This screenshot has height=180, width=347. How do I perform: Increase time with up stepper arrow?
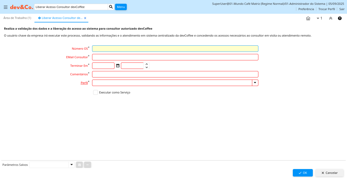click(147, 64)
